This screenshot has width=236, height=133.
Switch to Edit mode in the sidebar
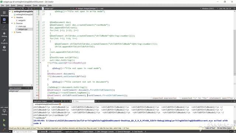coord(4,20)
